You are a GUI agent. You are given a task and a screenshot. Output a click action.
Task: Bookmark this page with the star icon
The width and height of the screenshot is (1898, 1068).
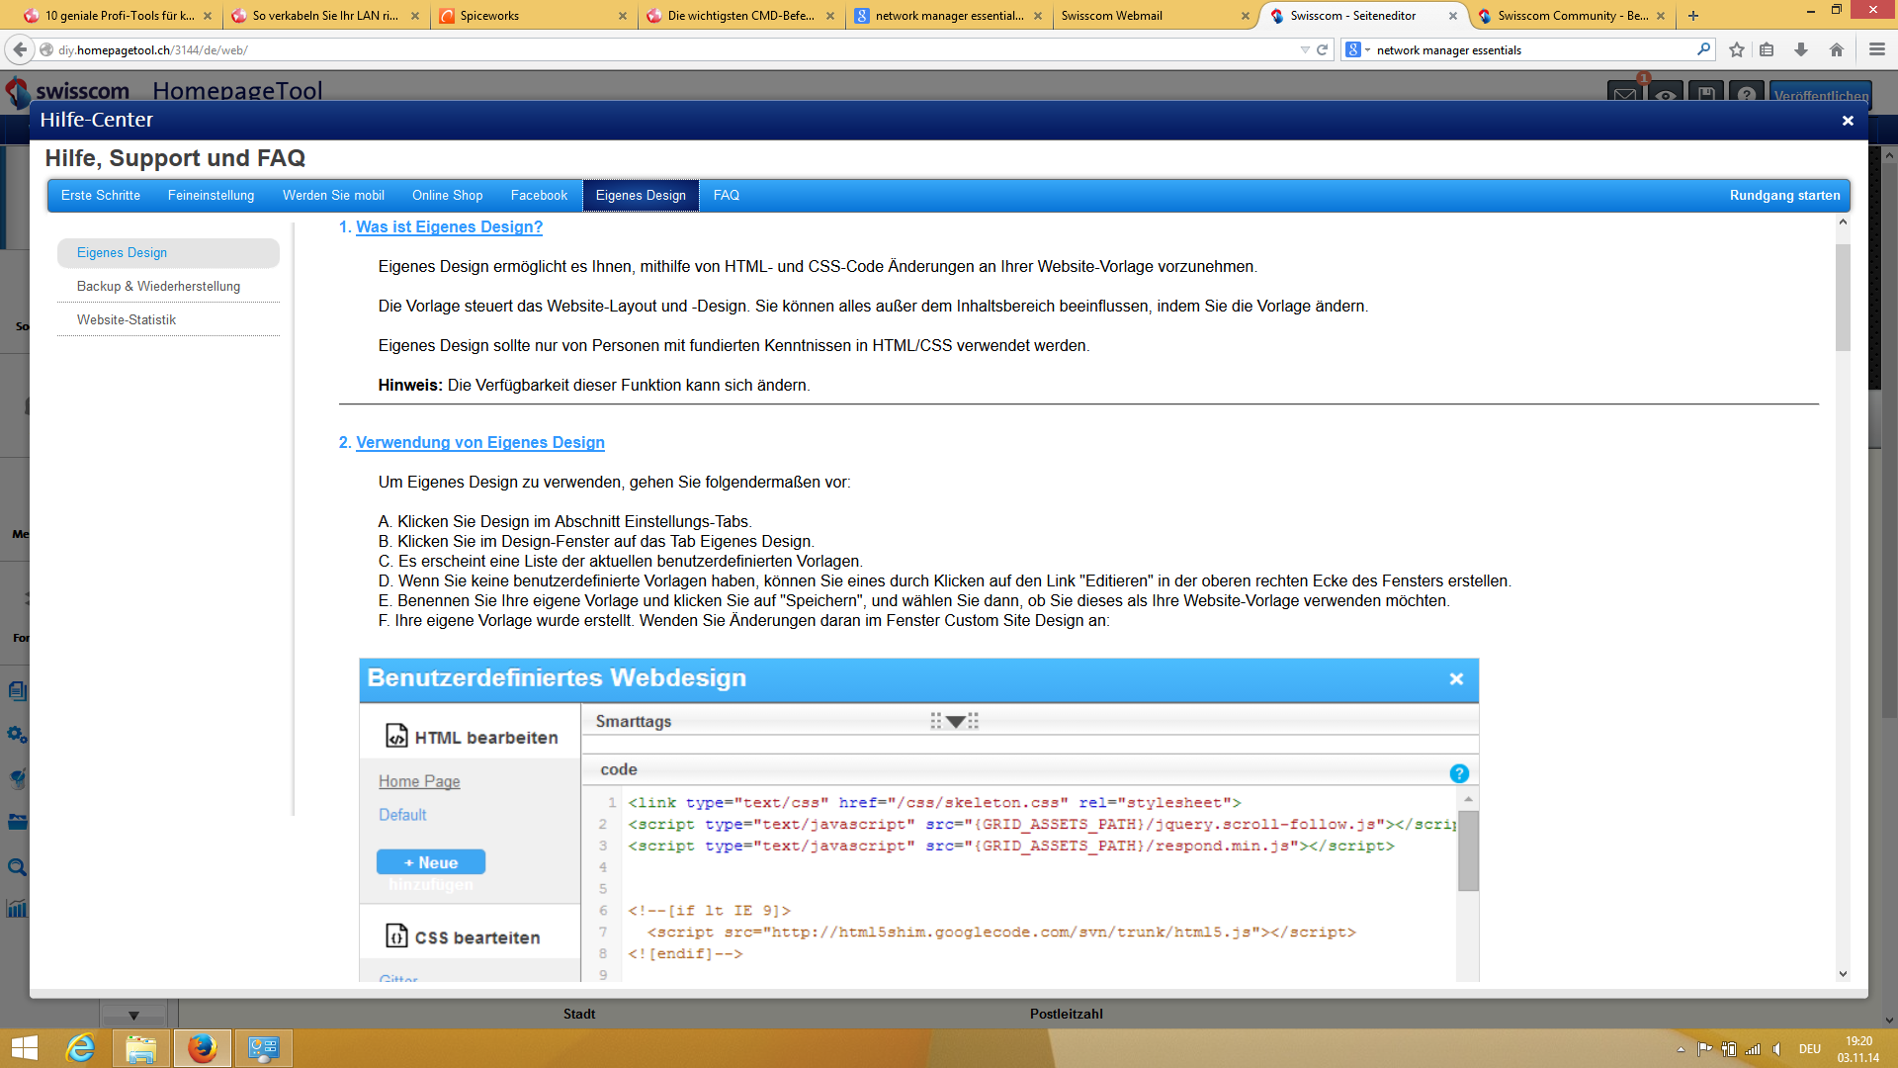1737,49
